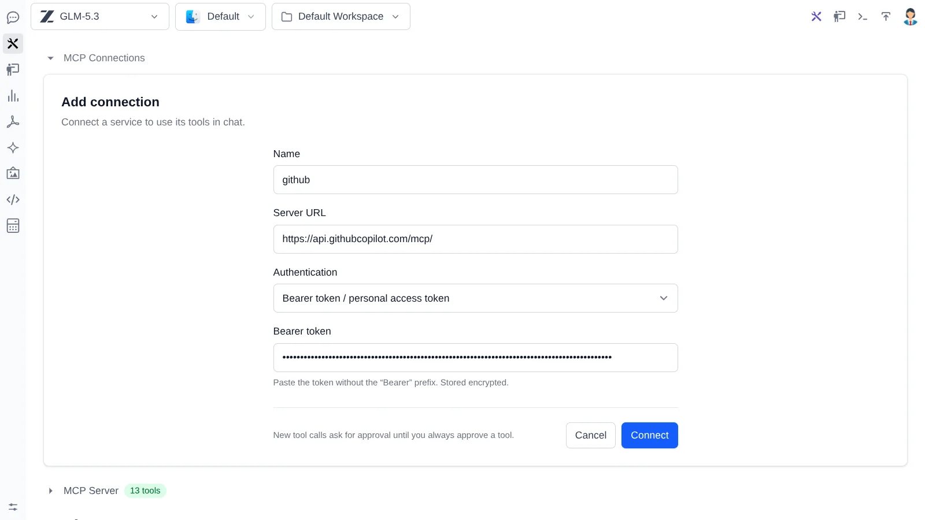Screen dimensions: 925x520
Task: Open the user avatar profile menu
Action: click(x=911, y=17)
